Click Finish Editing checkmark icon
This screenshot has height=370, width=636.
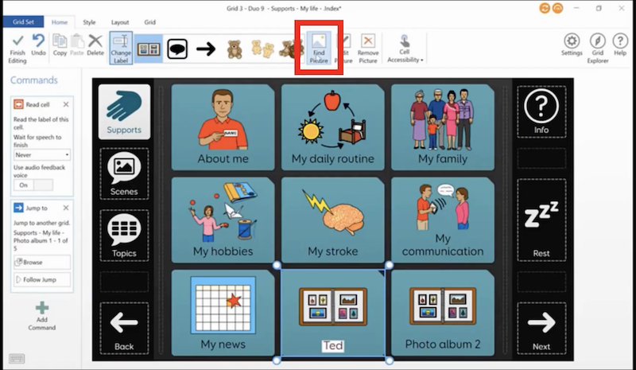[17, 46]
